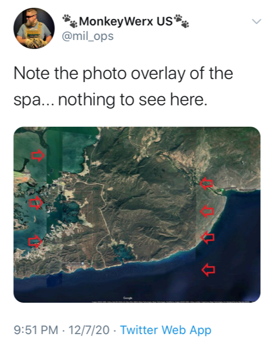The height and width of the screenshot is (341, 274).
Task: Click the red arrow pointing at green overlay strip
Action: 38,155
